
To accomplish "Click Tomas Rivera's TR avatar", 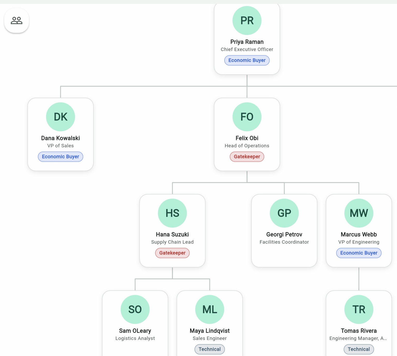I will point(359,309).
